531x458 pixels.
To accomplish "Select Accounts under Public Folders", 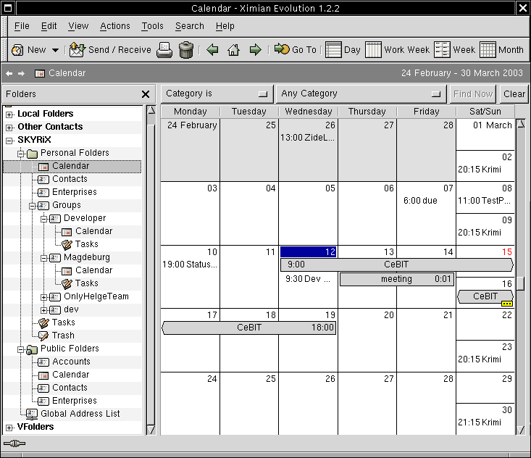I will pyautogui.click(x=71, y=362).
